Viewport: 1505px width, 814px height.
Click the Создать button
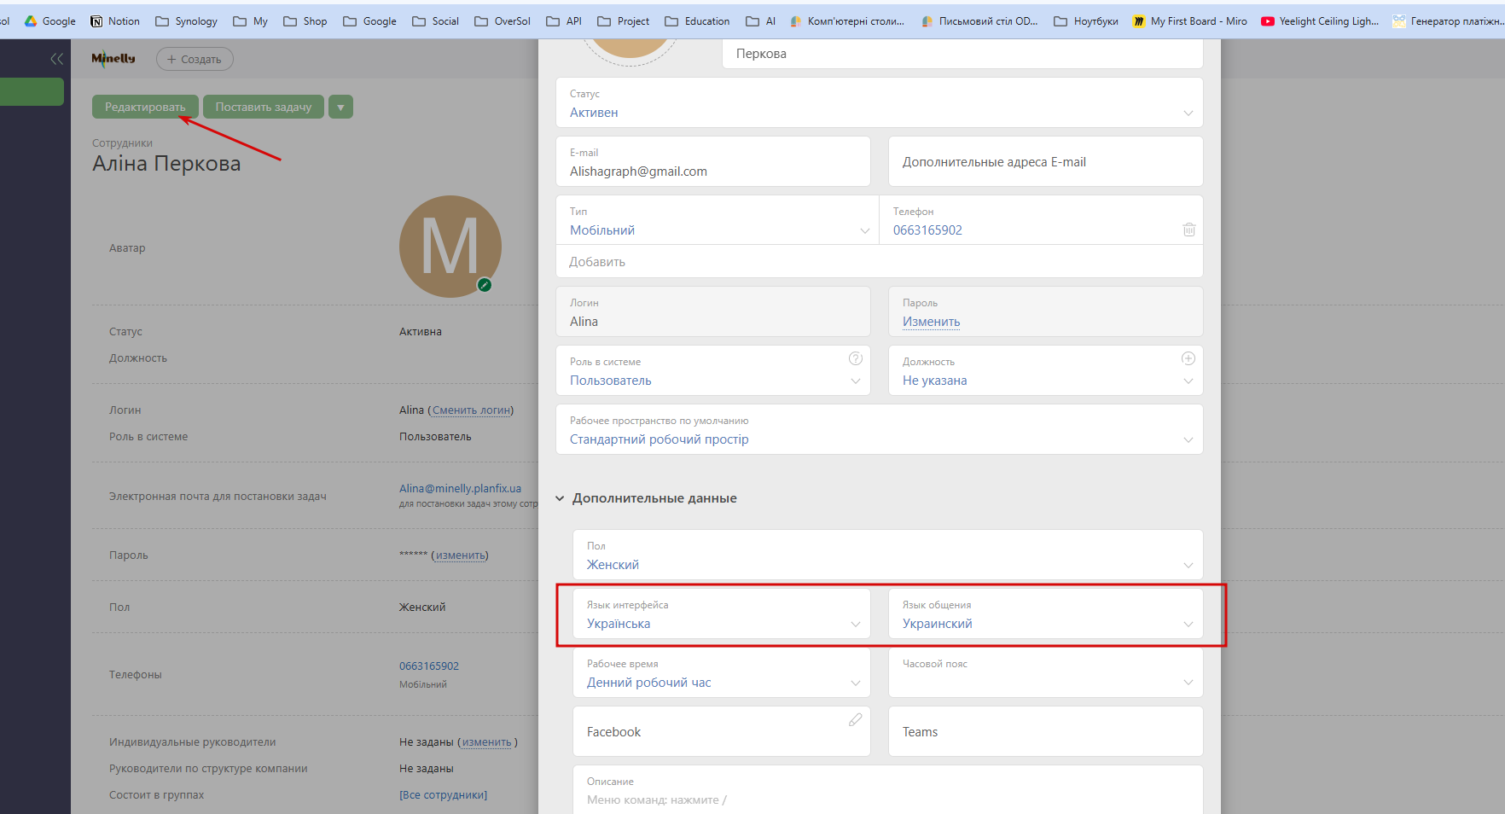[x=195, y=59]
